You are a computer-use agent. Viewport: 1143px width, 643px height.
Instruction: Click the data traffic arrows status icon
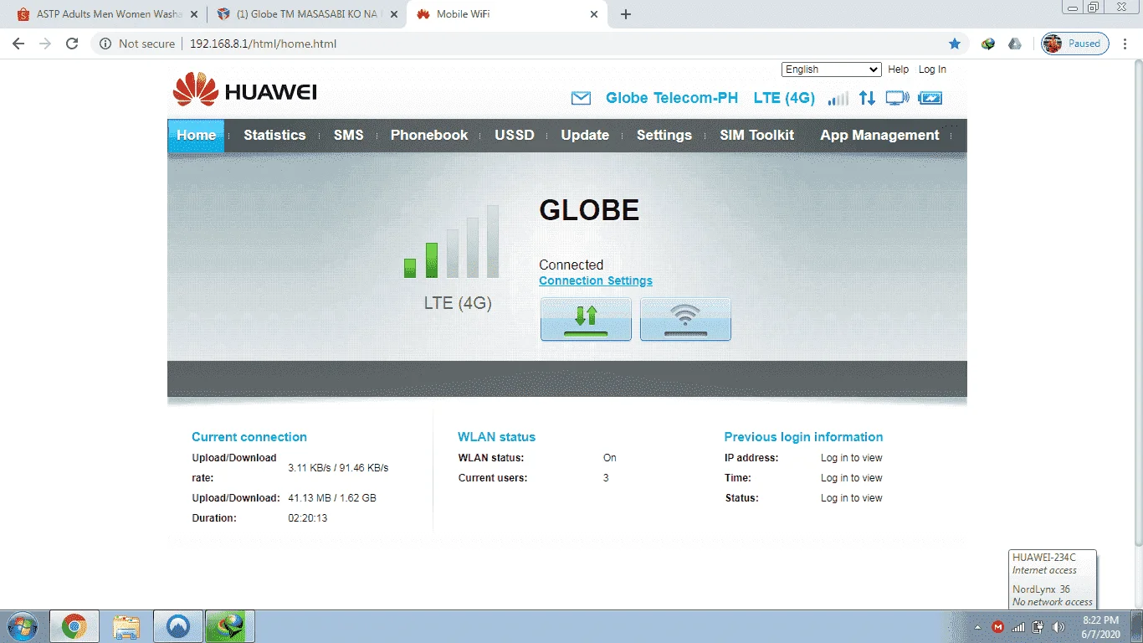click(867, 98)
